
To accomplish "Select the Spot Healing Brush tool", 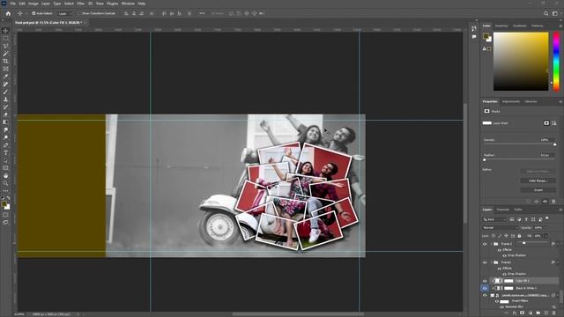I will click(x=5, y=85).
